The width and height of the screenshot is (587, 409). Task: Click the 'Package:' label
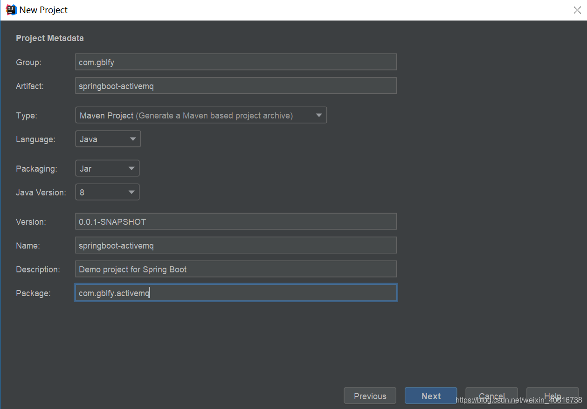point(33,293)
